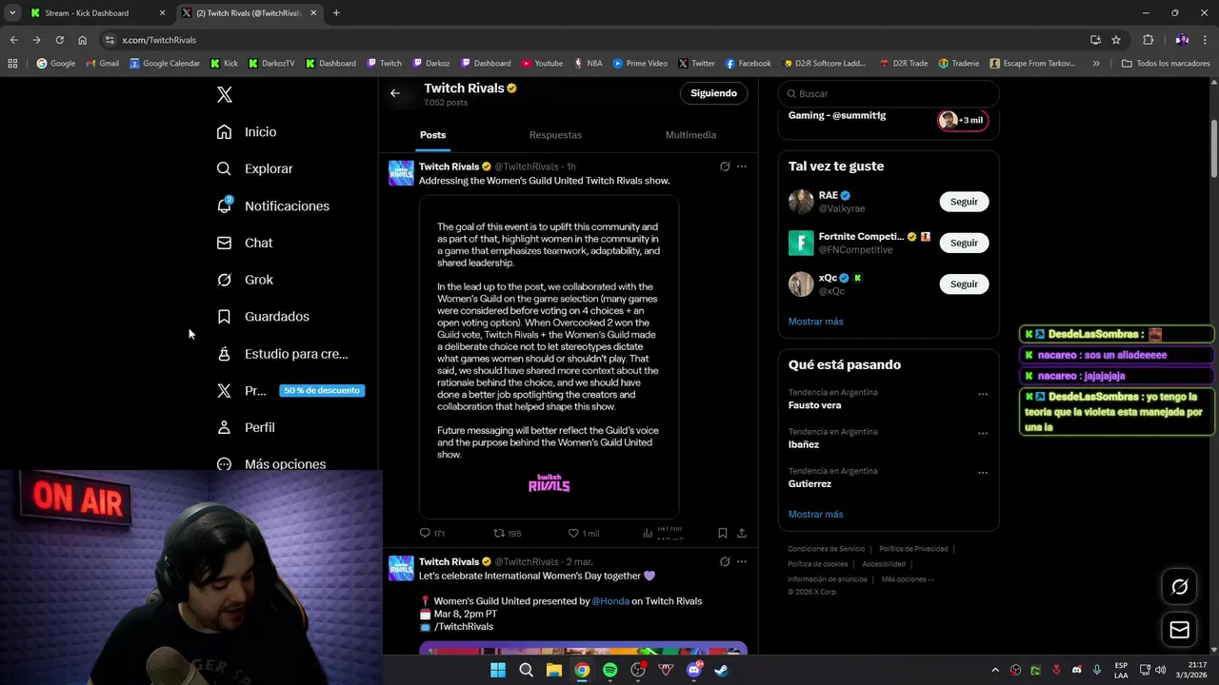
Task: Follow xQc account
Action: pyautogui.click(x=964, y=284)
